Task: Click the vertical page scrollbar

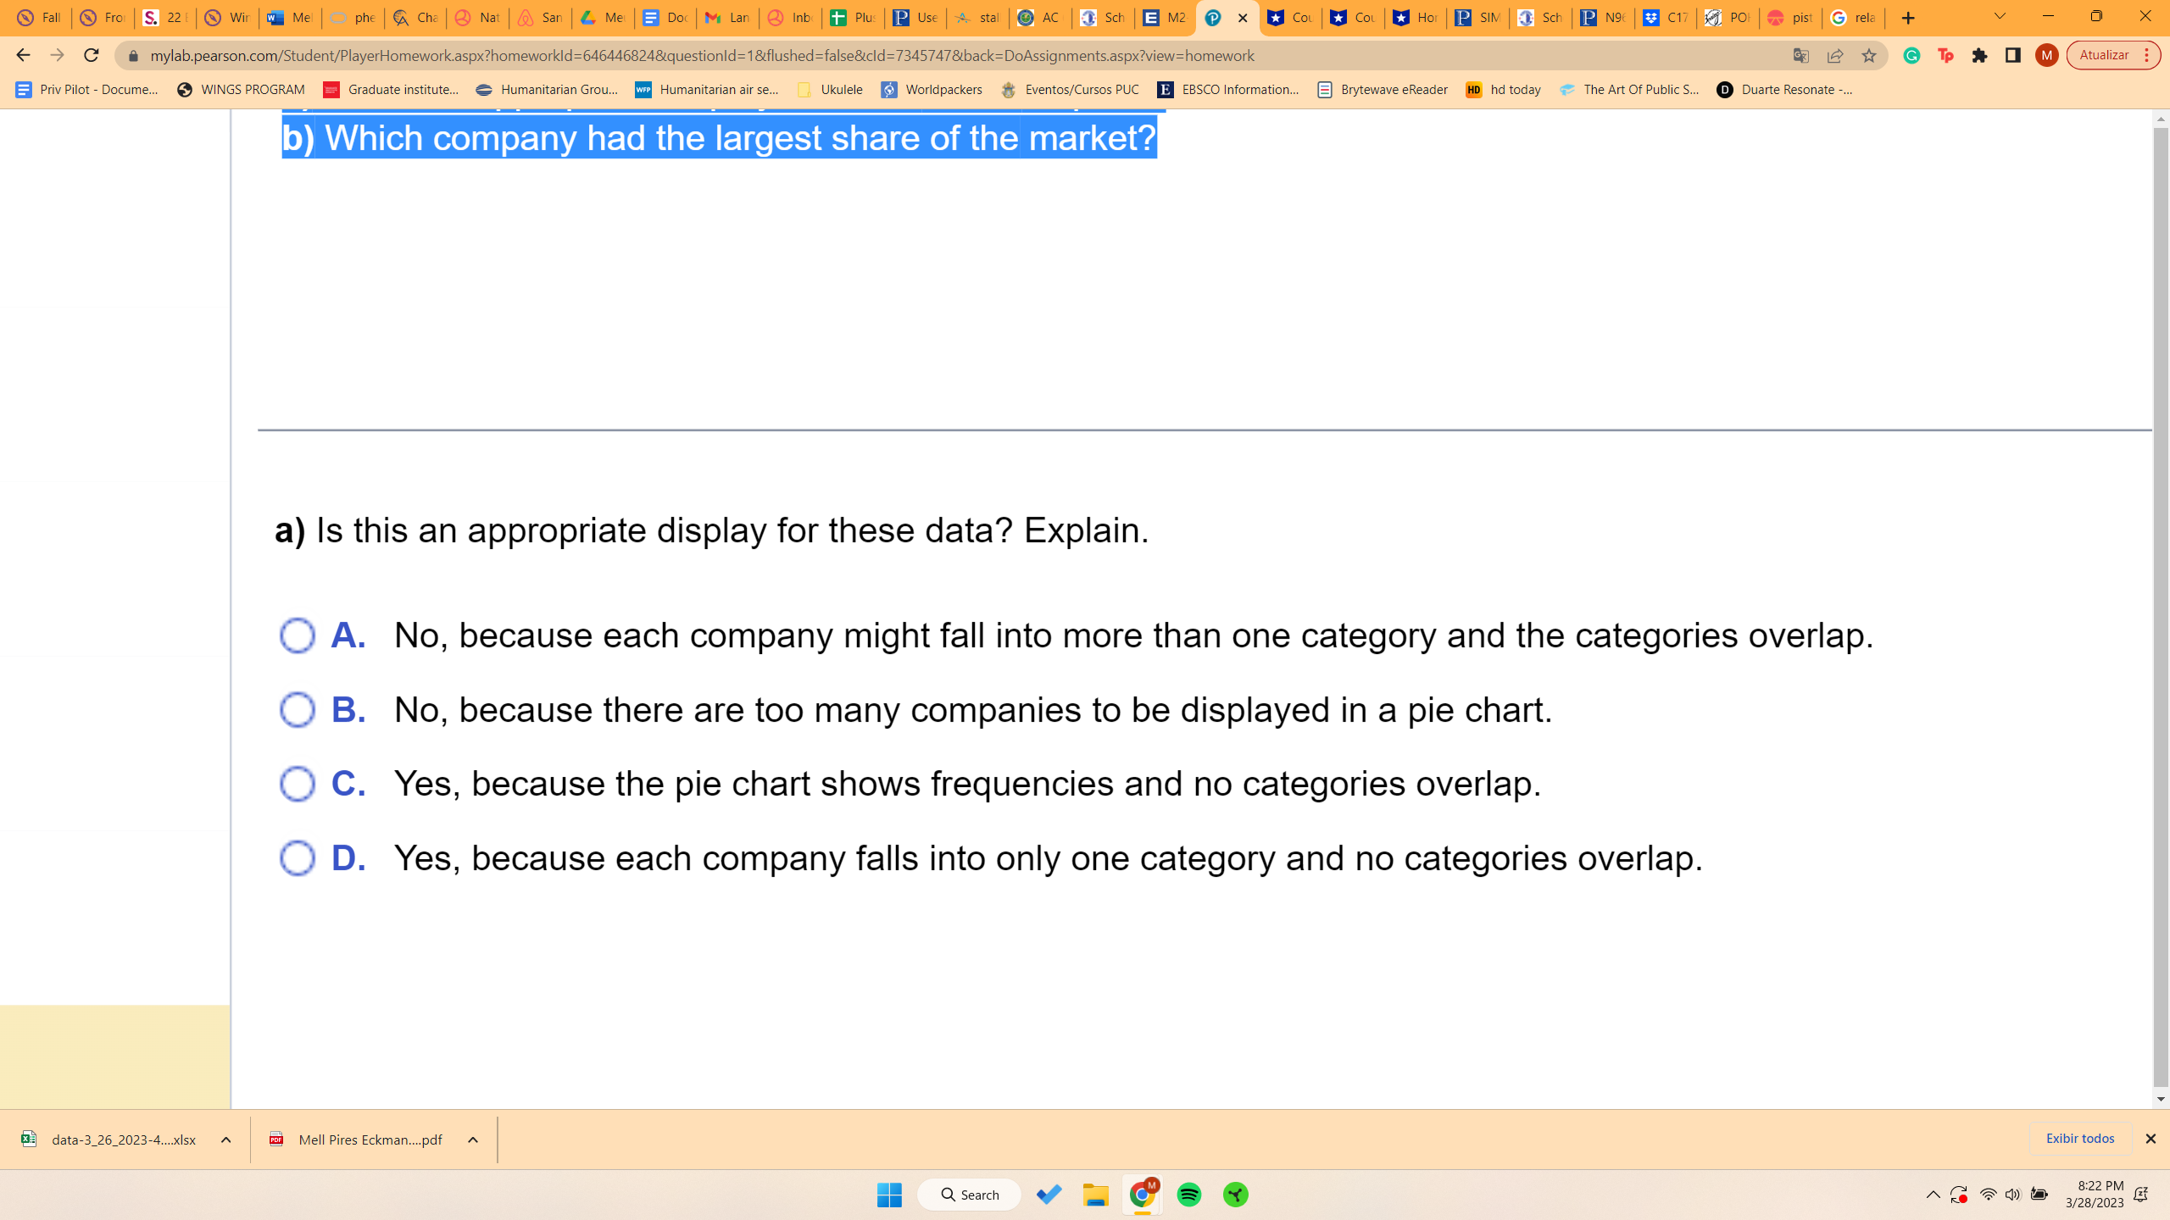Action: coord(2160,593)
